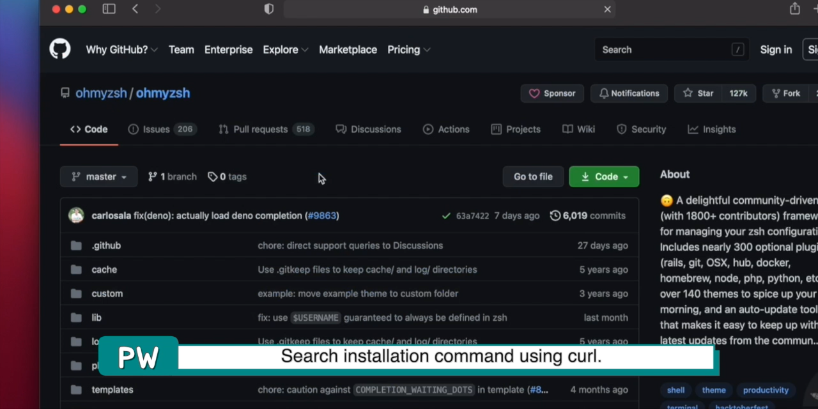Star the ohmyzsh repository

pos(698,93)
